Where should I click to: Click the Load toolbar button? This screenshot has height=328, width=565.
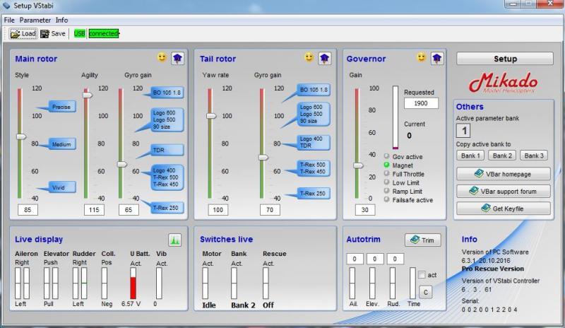[x=23, y=33]
